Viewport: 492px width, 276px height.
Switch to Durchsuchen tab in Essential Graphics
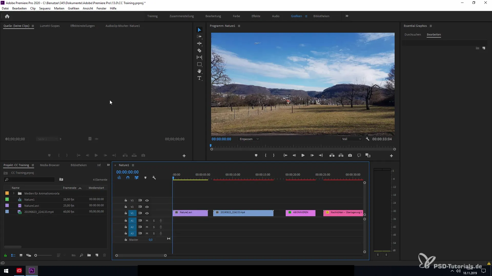413,34
